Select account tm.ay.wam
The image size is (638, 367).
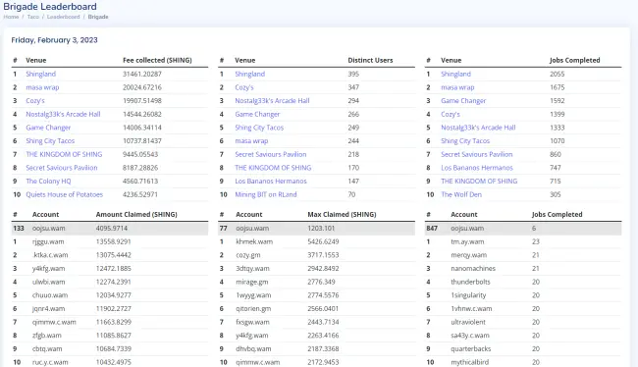[467, 241]
